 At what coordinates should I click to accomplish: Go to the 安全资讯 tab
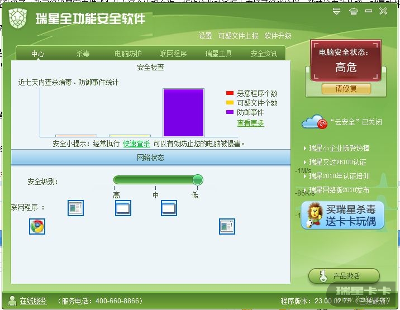point(264,54)
